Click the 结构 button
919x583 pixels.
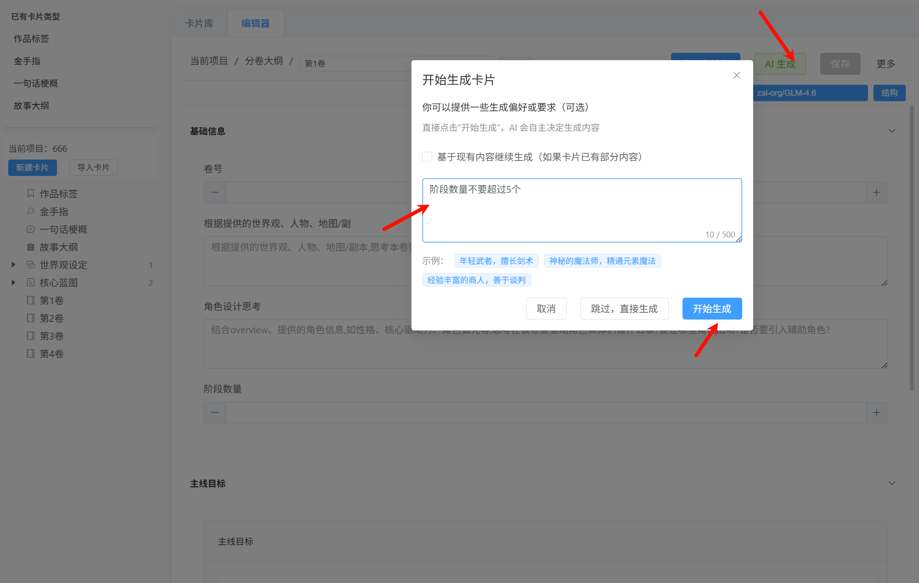point(889,93)
